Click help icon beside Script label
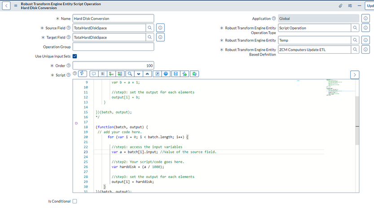Viewport: 374px width, 208px height. click(68, 75)
